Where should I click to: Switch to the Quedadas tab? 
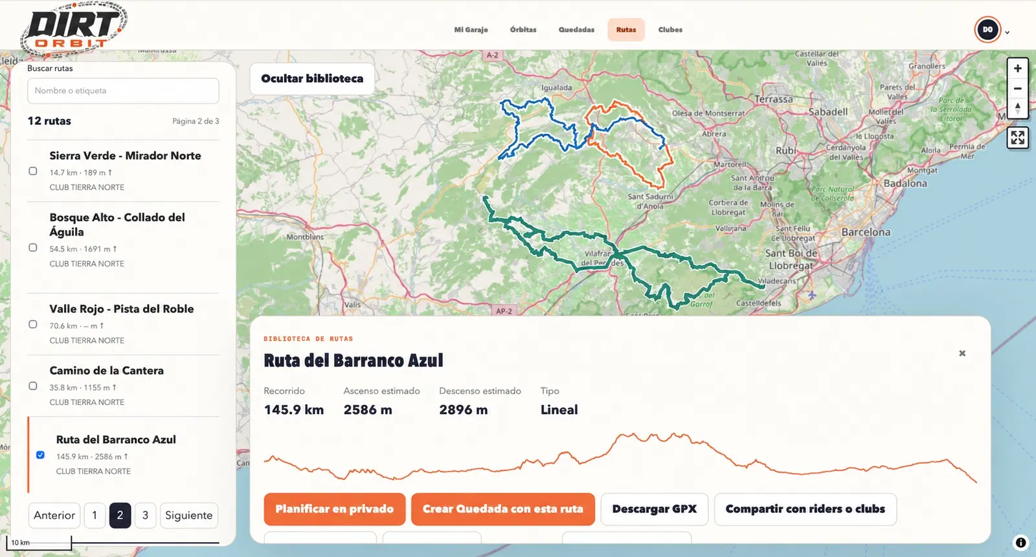pos(576,30)
